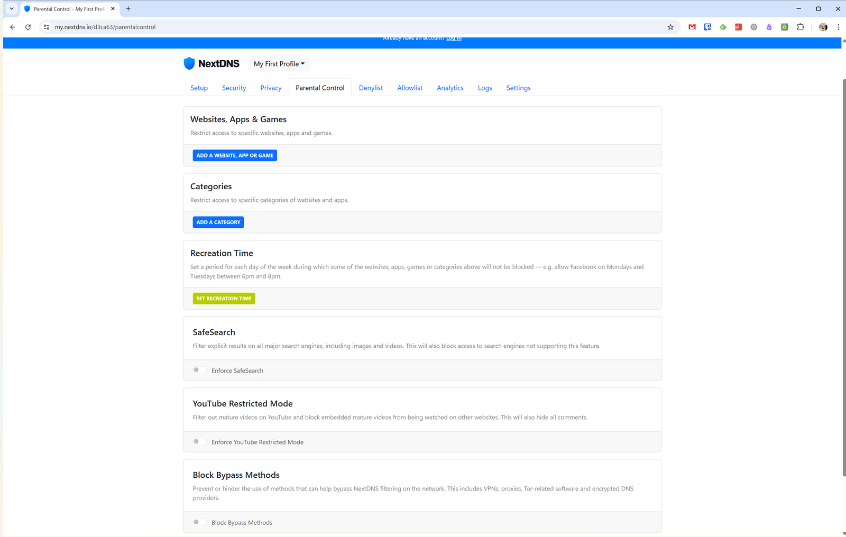The image size is (846, 537).
Task: Open the Feedly extension icon
Action: (x=723, y=27)
